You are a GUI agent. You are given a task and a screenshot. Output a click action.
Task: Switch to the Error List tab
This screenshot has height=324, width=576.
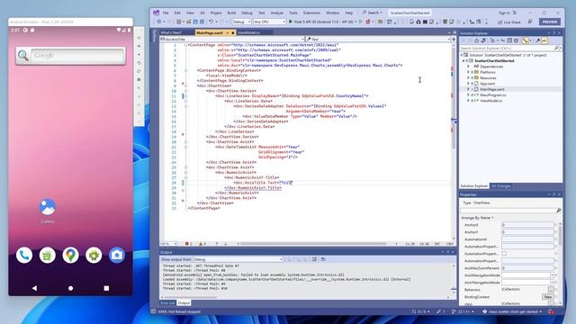point(167,303)
